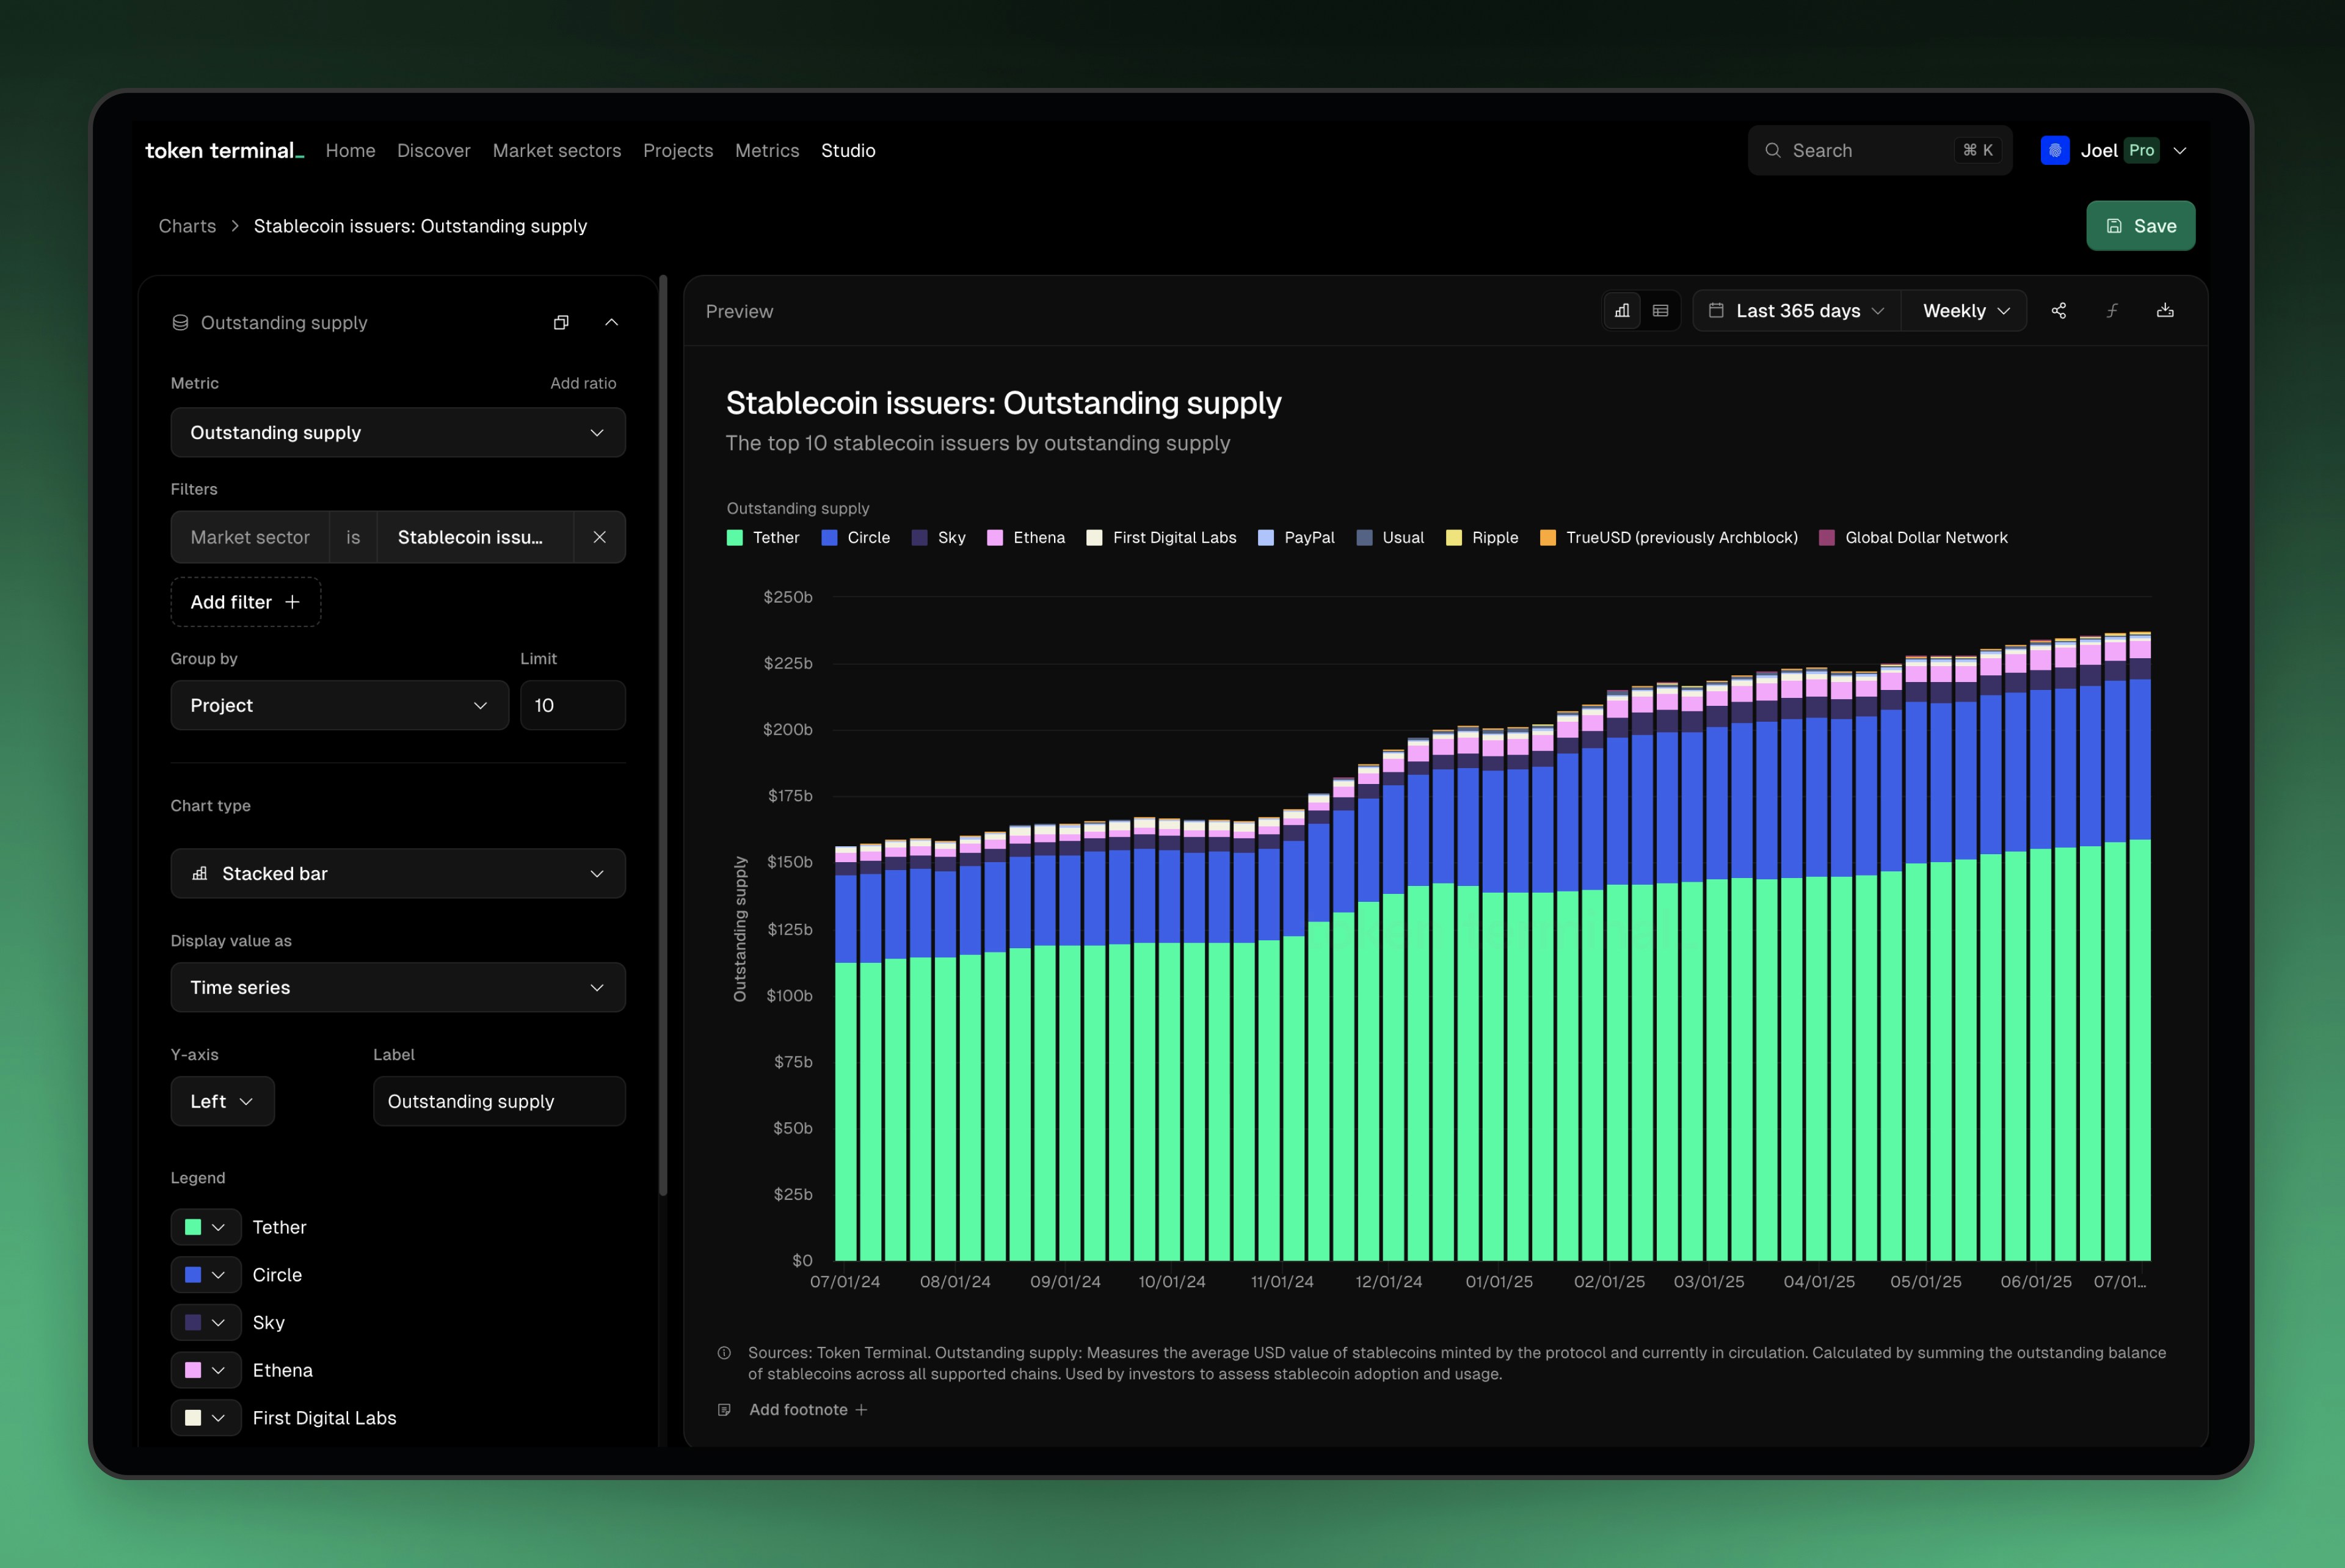Click the Pro badge next to Joel
Screen dimensions: 2345x1568
click(x=2141, y=150)
